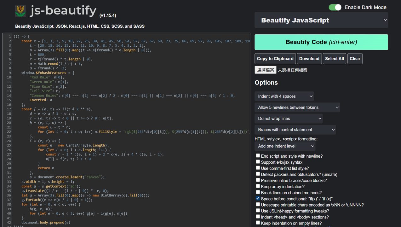Enable Use JSLint-happy formatting tweaks
The height and width of the screenshot is (227, 401).
coord(258,211)
